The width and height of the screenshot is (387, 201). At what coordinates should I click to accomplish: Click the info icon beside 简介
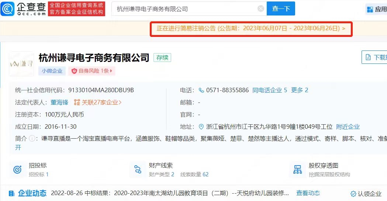(32, 139)
